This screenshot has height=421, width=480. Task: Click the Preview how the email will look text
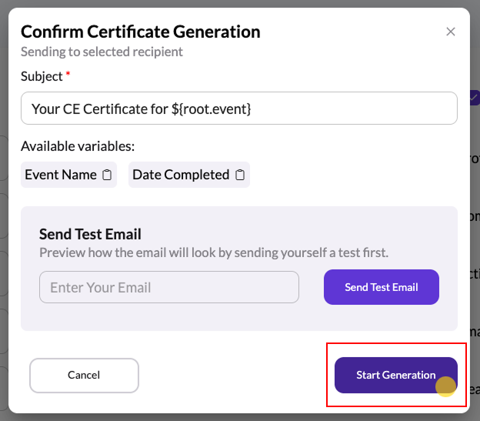[x=214, y=253]
